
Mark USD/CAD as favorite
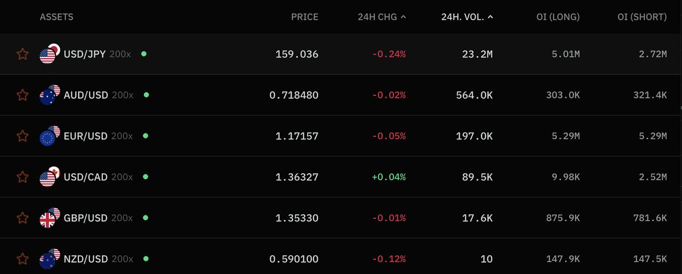pos(22,177)
